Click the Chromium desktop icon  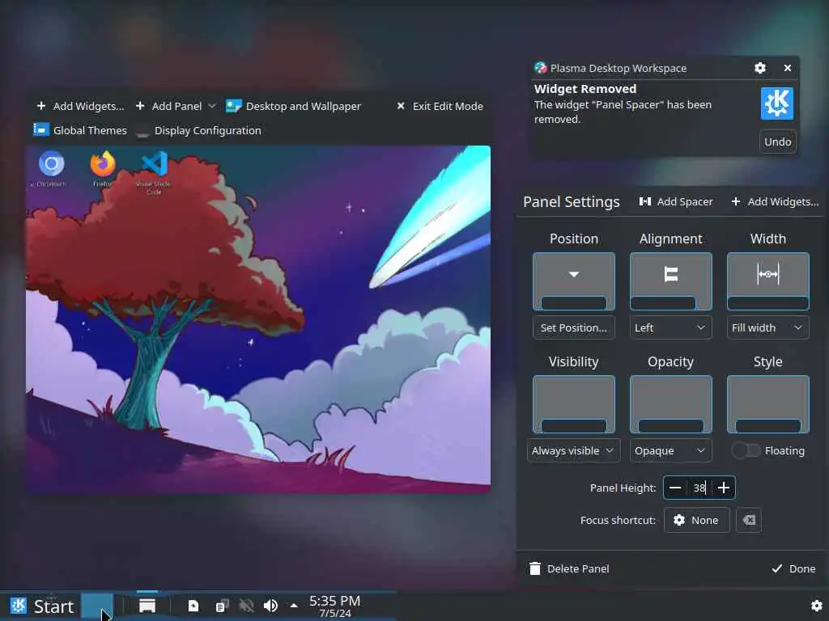(51, 169)
